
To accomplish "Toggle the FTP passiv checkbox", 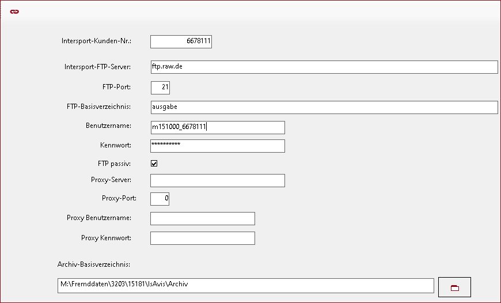I will [154, 164].
